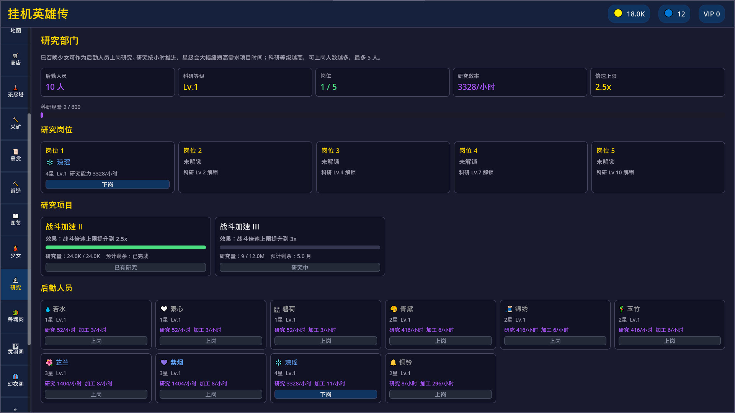Click the 科研等级 Lv.1 value

coord(190,87)
